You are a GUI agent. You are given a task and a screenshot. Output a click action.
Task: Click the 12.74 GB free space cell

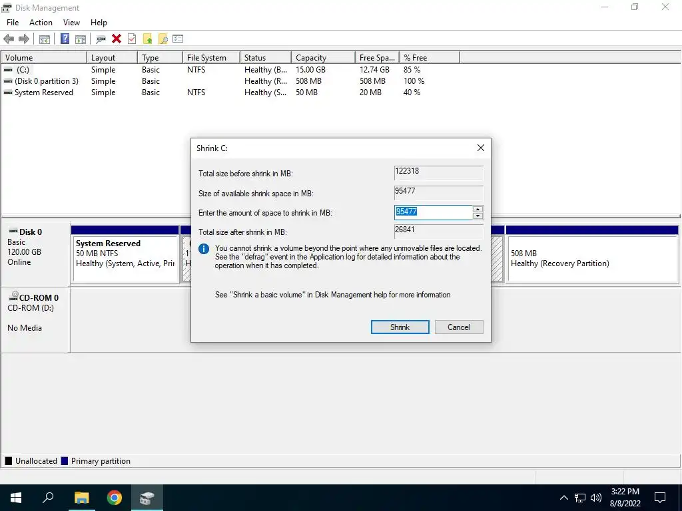tap(374, 69)
